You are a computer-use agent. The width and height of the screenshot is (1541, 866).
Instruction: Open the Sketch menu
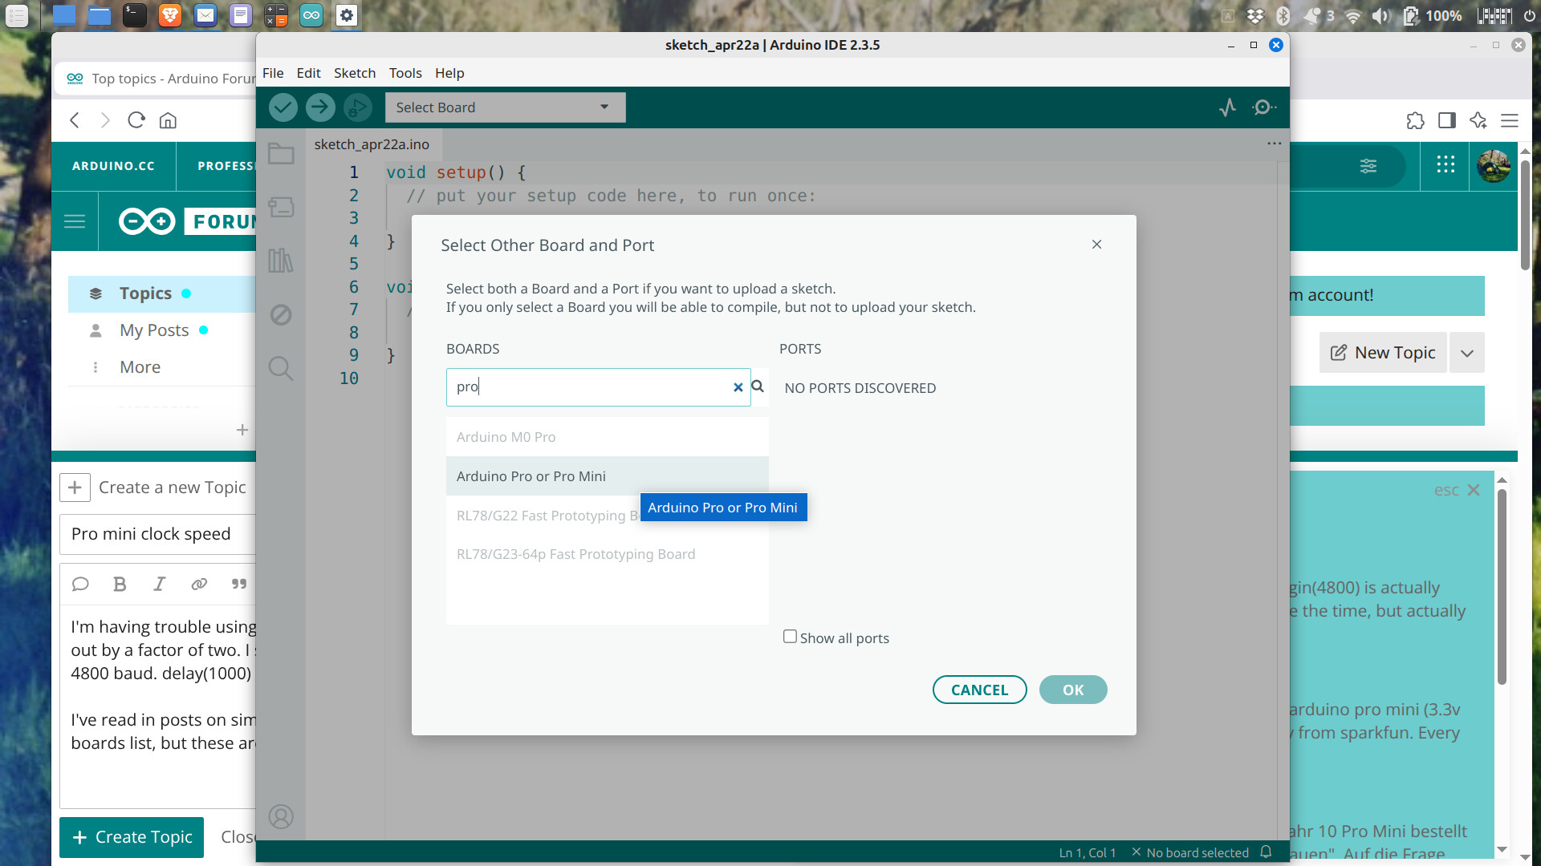pos(355,73)
